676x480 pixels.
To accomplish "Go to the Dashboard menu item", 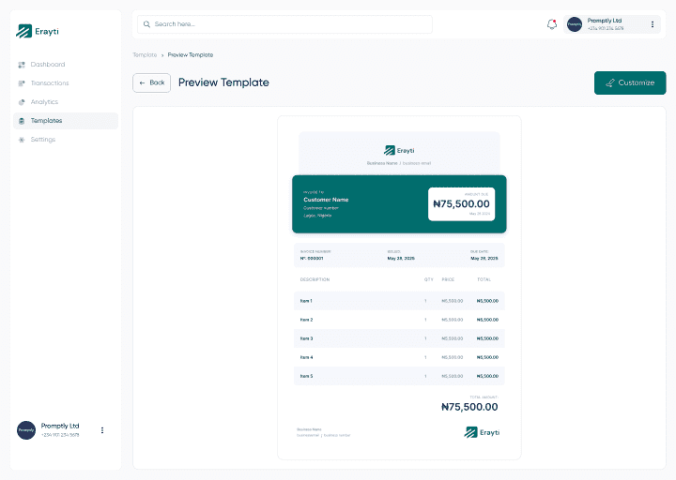I will 47,65.
